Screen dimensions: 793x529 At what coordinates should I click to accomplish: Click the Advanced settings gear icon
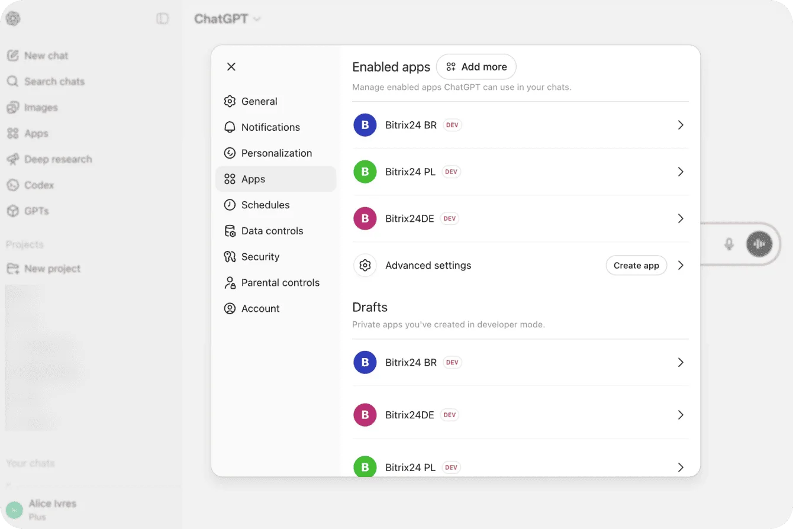click(365, 265)
